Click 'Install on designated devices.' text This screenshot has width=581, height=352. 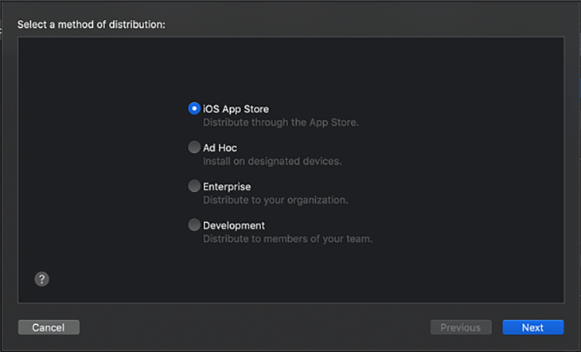tap(272, 161)
